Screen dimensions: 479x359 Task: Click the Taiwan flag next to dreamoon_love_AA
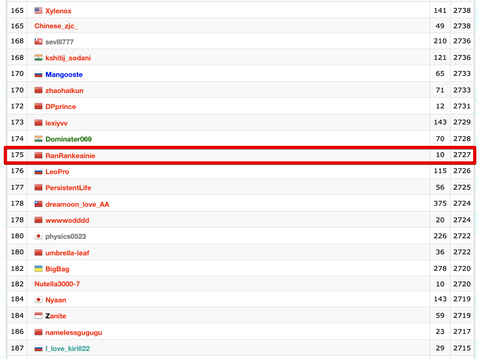tap(38, 204)
